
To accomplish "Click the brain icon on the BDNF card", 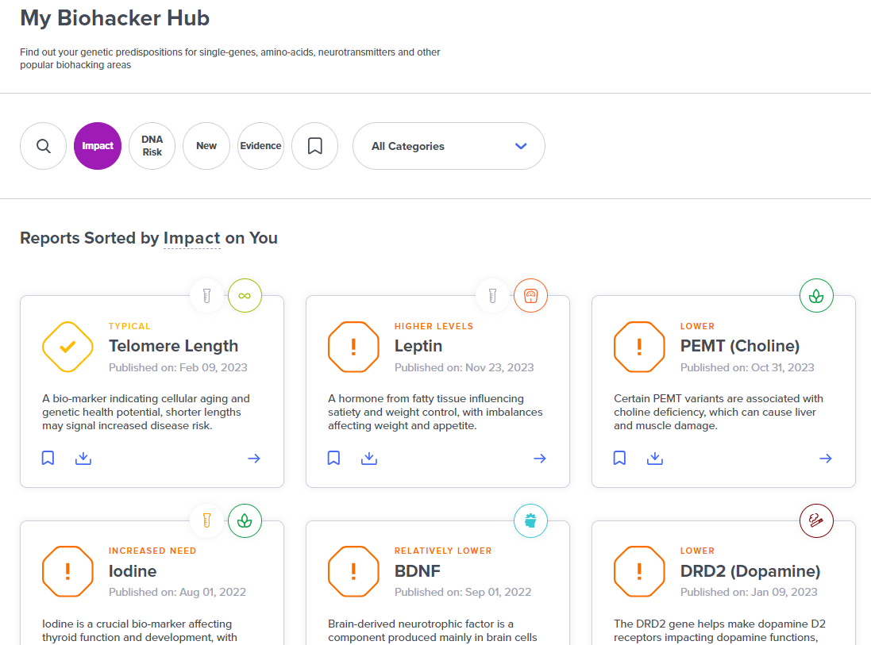I will tap(530, 520).
